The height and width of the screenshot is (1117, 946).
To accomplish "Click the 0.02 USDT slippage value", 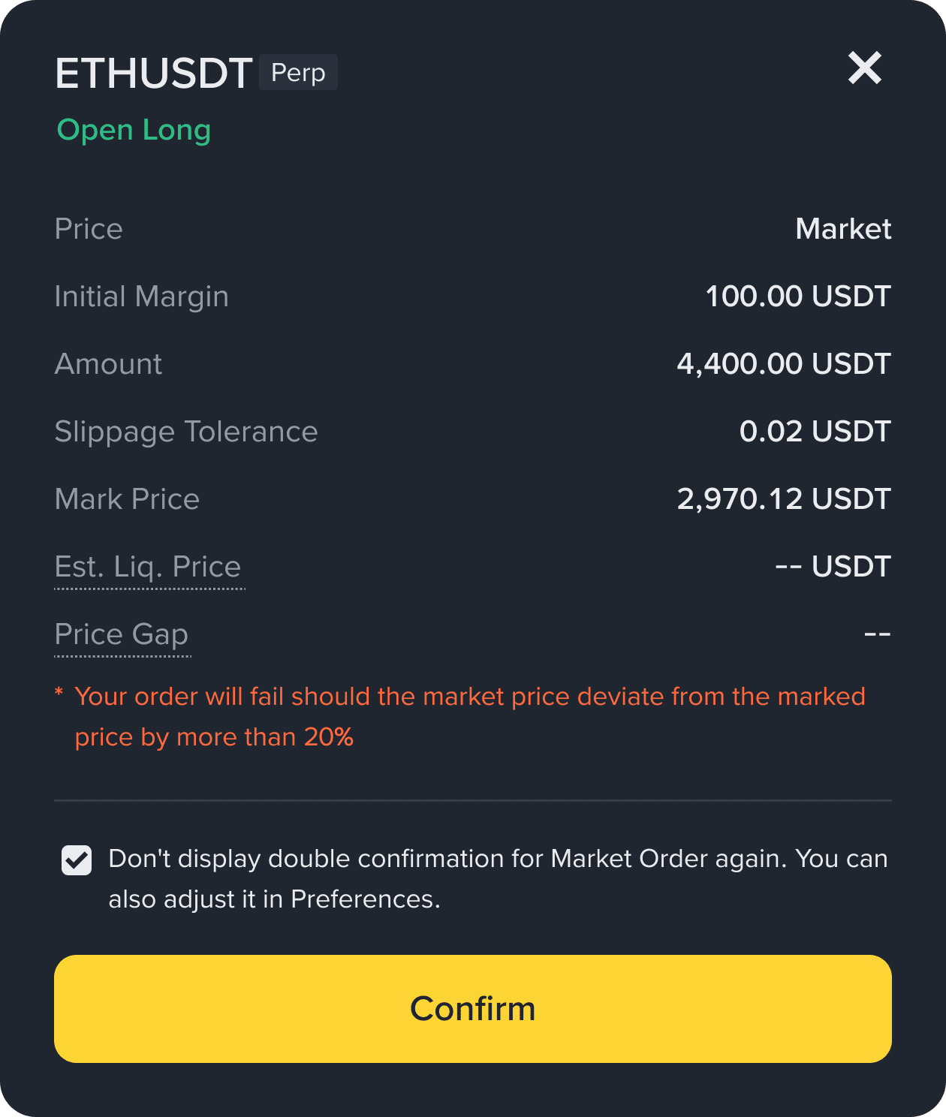I will 815,432.
